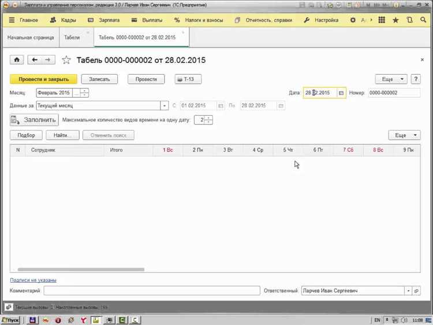The width and height of the screenshot is (433, 325).
Task: Add Табель to favorites with the star
Action: tap(66, 60)
